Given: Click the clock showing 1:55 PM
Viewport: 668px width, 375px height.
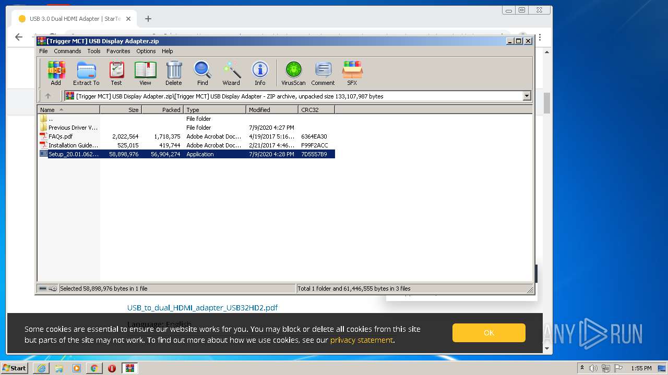Looking at the screenshot, I should 641,368.
